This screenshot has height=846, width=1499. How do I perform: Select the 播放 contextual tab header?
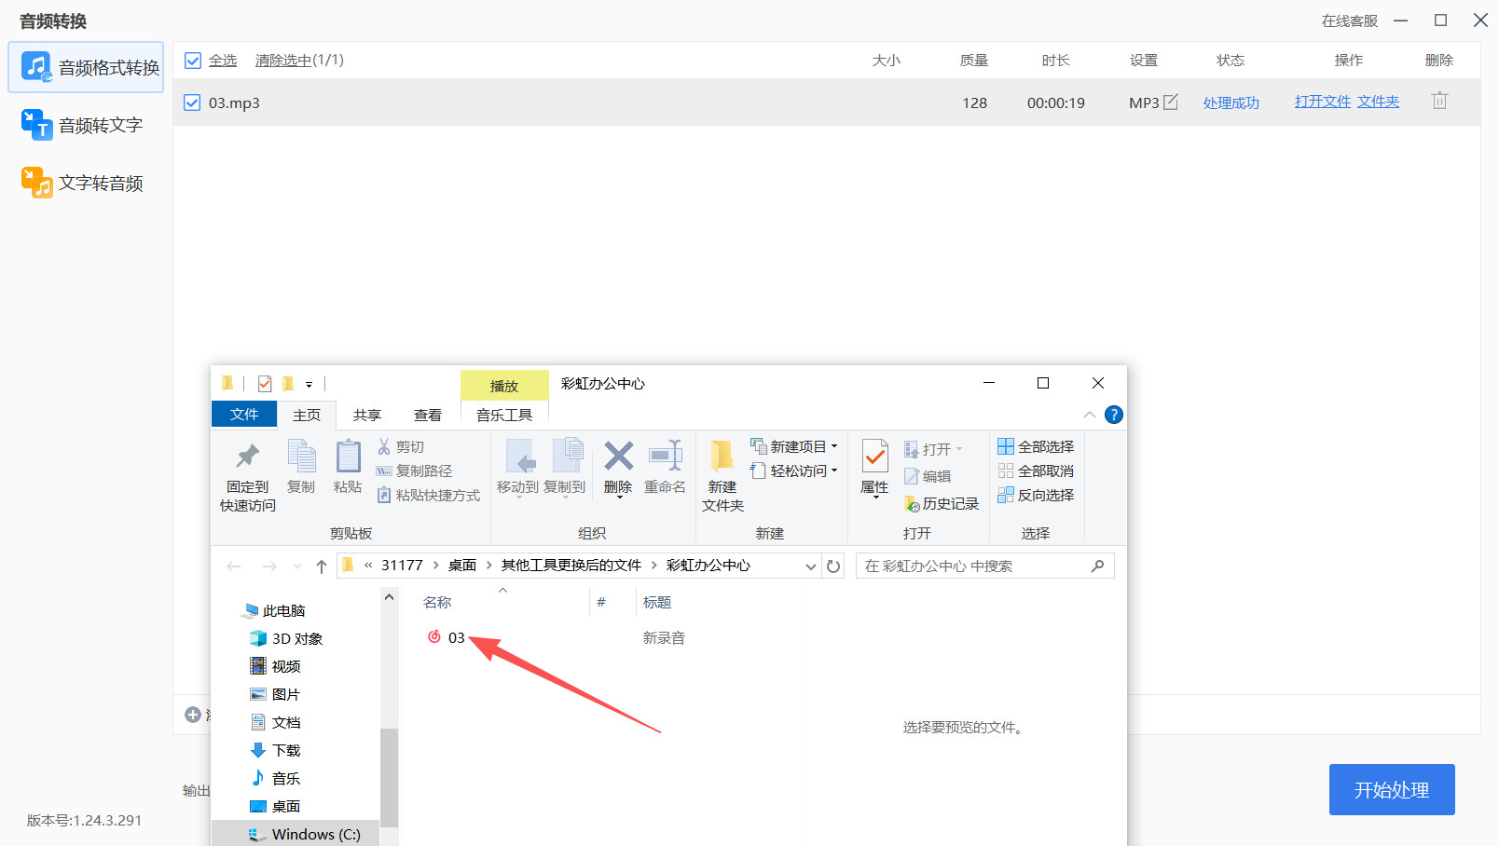[504, 386]
